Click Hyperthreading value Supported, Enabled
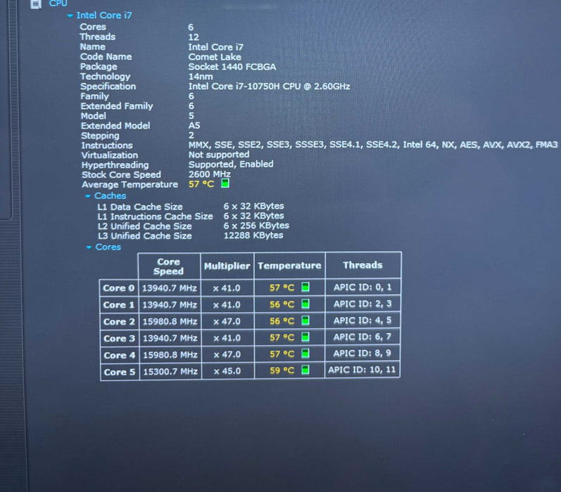Image resolution: width=561 pixels, height=492 pixels. click(x=231, y=164)
